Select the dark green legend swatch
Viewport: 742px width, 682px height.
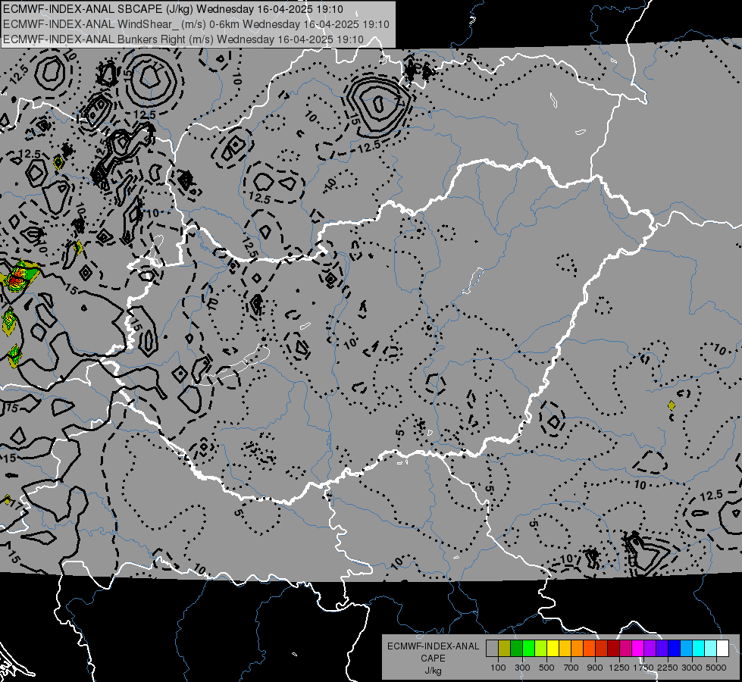[x=516, y=649]
